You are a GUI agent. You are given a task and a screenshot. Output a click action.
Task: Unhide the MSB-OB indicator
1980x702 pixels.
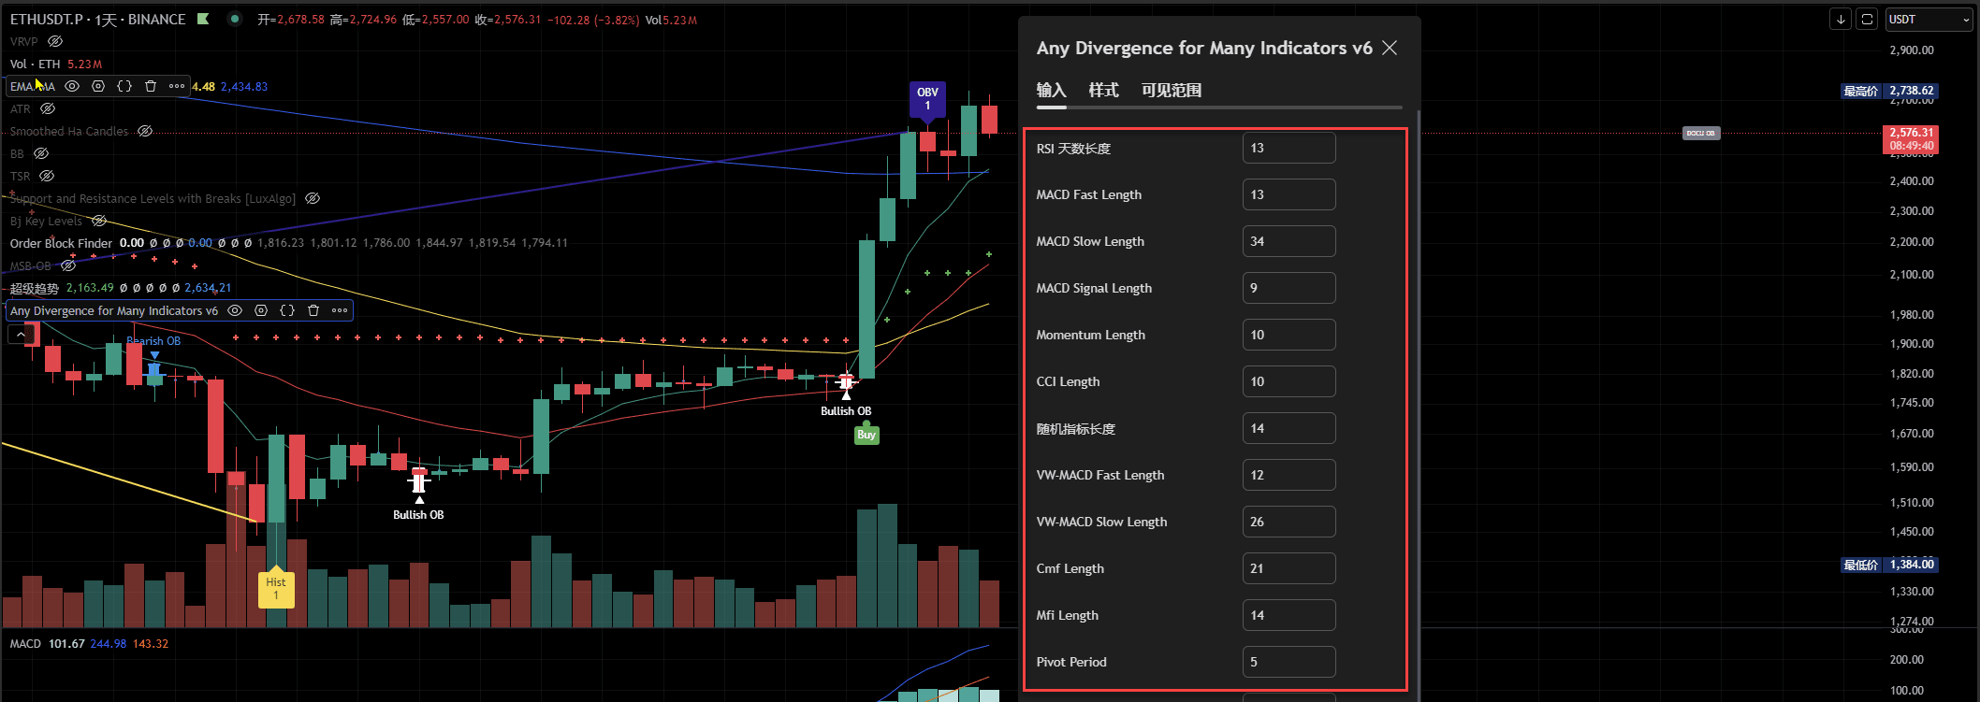pos(68,265)
